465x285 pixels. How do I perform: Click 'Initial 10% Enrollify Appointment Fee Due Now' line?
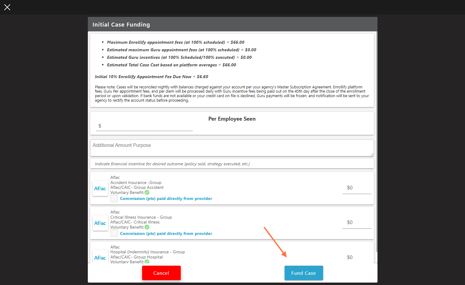[151, 77]
